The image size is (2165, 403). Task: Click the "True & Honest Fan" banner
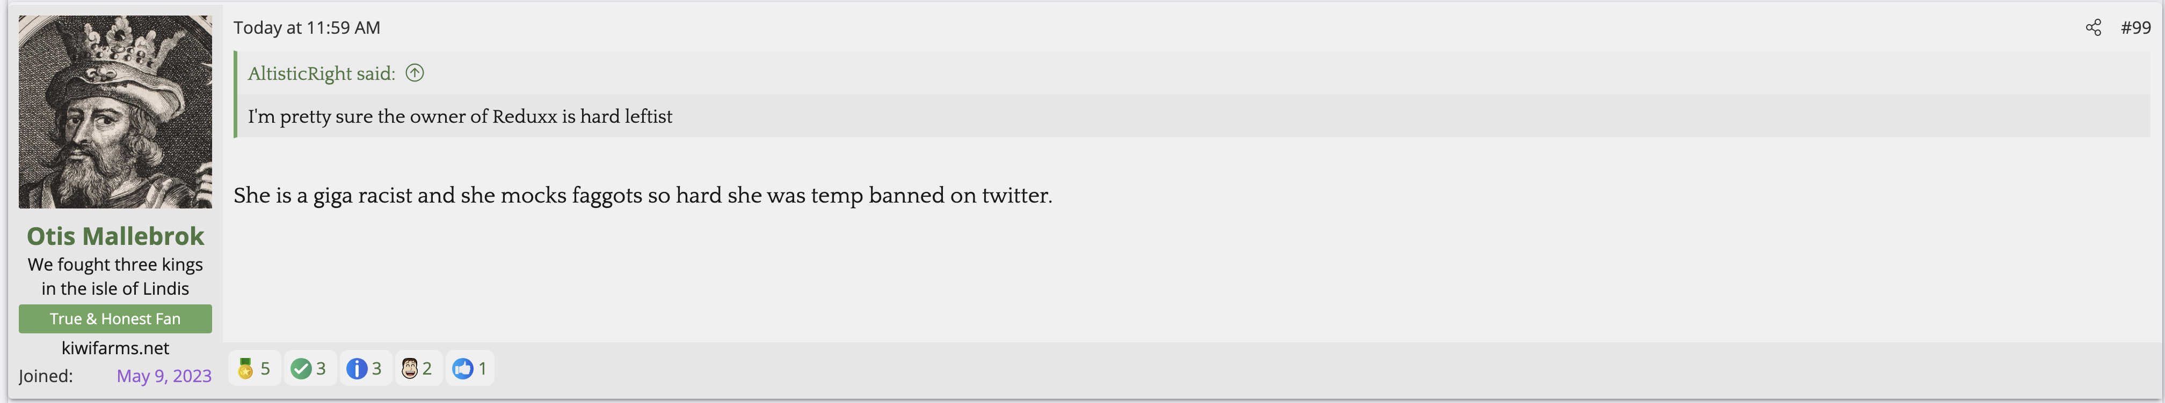click(115, 319)
